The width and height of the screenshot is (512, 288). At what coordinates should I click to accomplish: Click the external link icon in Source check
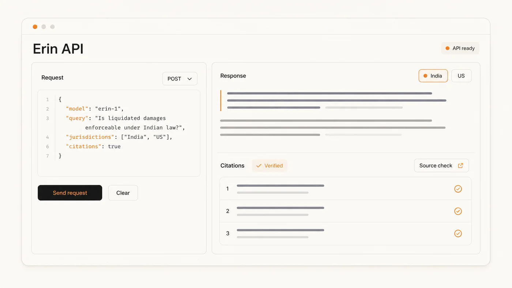pyautogui.click(x=460, y=166)
